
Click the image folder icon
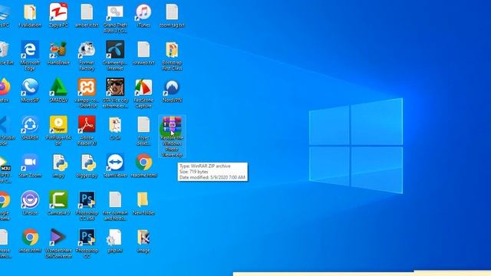click(143, 237)
